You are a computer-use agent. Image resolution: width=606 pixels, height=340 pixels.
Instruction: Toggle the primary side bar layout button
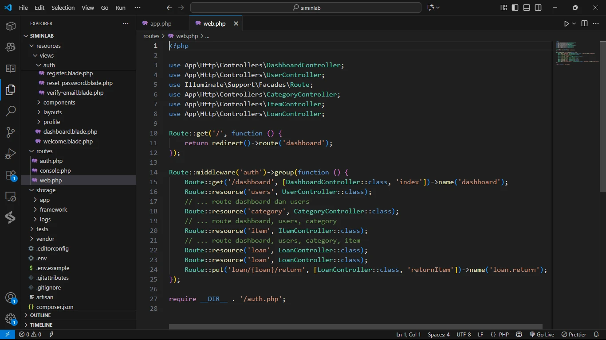515,8
